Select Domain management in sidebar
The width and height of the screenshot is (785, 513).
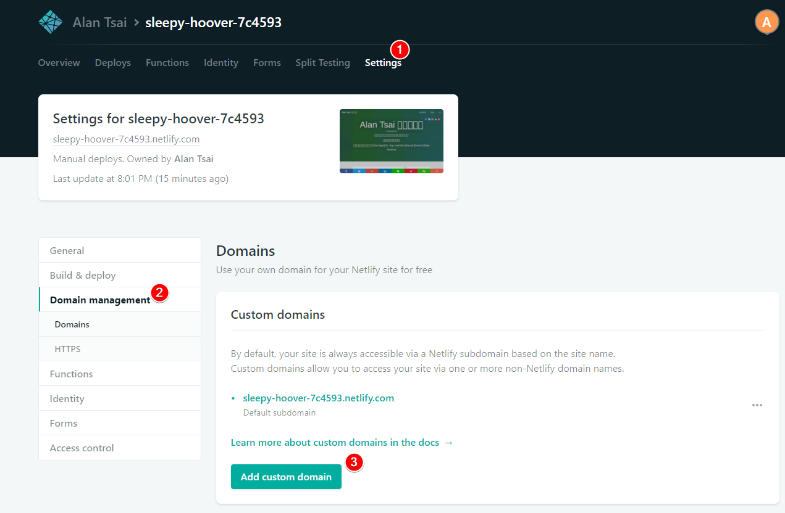(120, 300)
